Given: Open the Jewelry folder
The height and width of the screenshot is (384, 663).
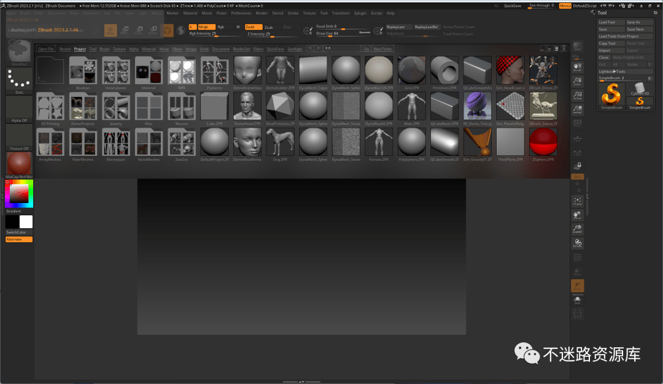Looking at the screenshot, I should pos(116,109).
